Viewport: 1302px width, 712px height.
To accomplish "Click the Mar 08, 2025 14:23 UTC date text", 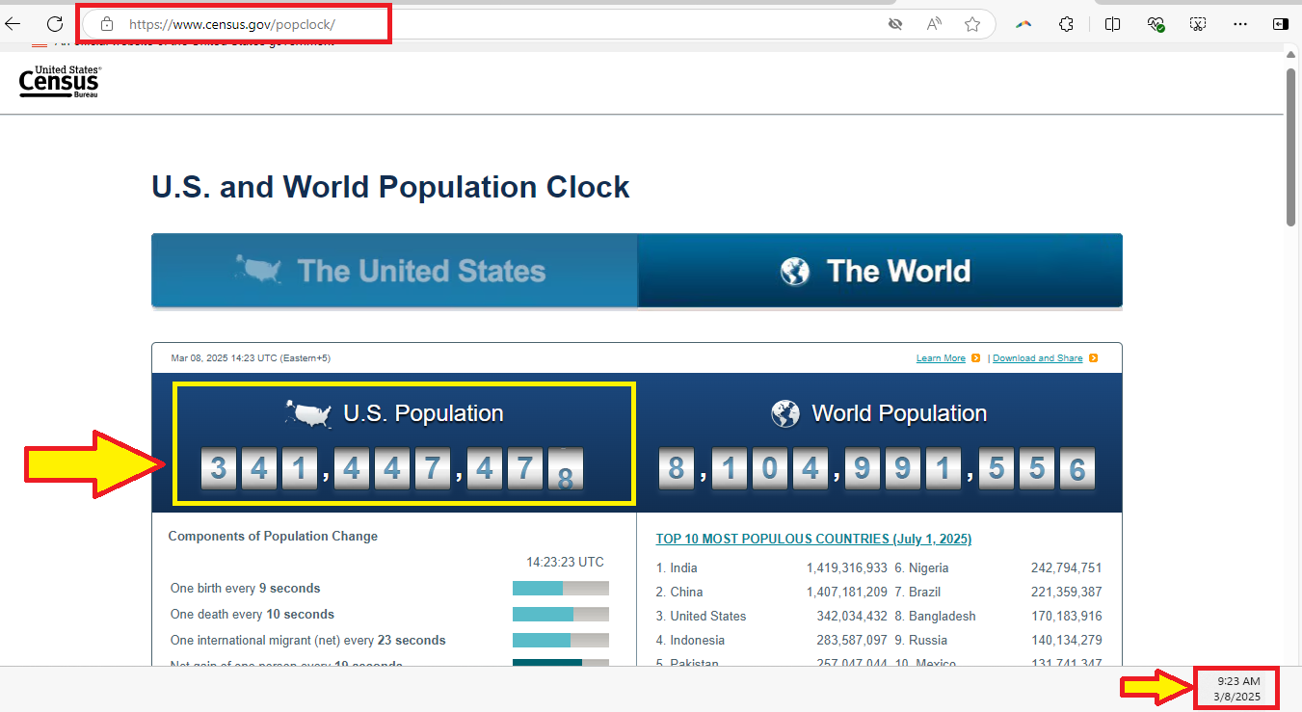I will coord(251,358).
